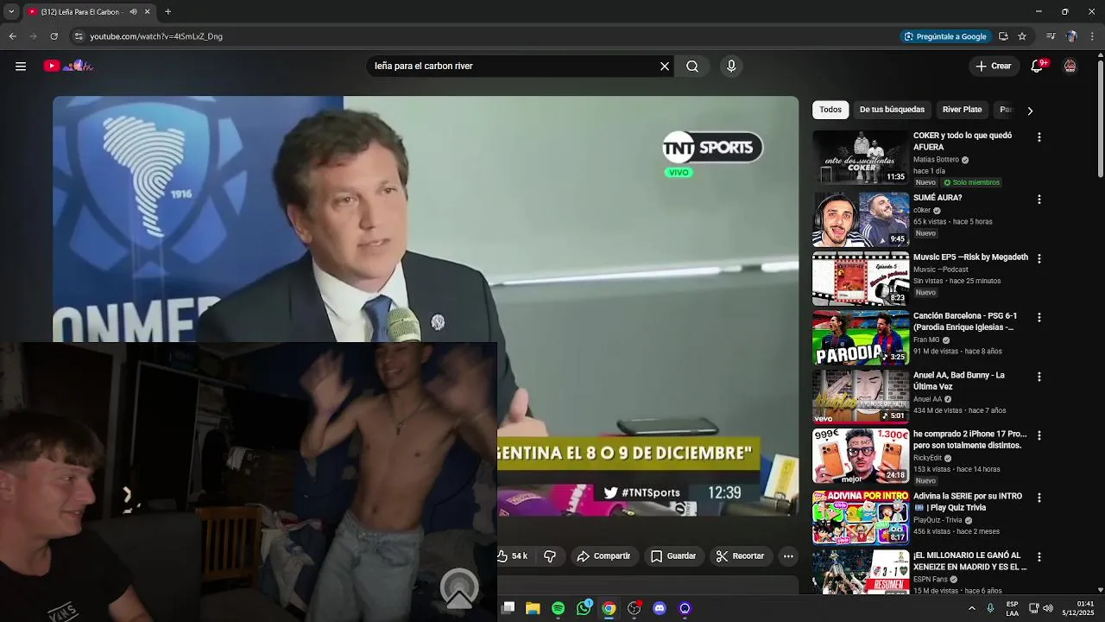This screenshot has width=1105, height=622.
Task: Open options for SUMÉ AURA? video
Action: pos(1039,200)
